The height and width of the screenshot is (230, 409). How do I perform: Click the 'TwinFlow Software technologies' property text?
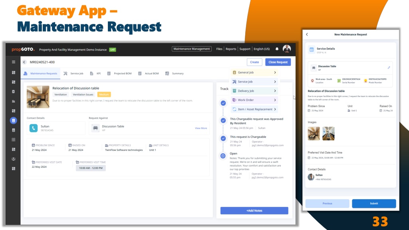click(124, 150)
